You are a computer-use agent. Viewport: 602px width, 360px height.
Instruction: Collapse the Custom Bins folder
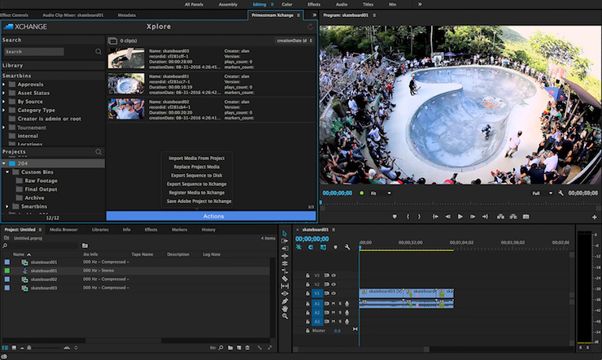tap(7, 172)
